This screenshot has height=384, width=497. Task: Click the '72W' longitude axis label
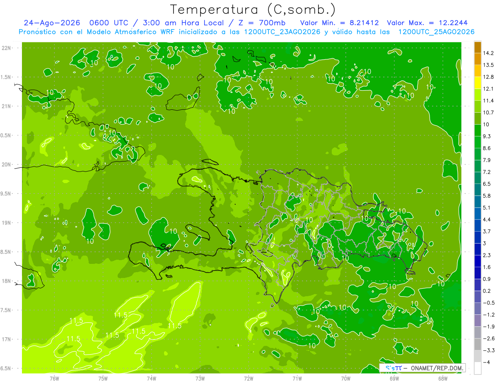coord(248,378)
